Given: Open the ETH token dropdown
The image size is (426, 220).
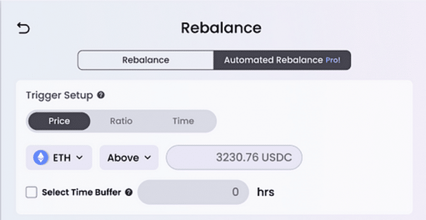Looking at the screenshot, I should (x=59, y=157).
